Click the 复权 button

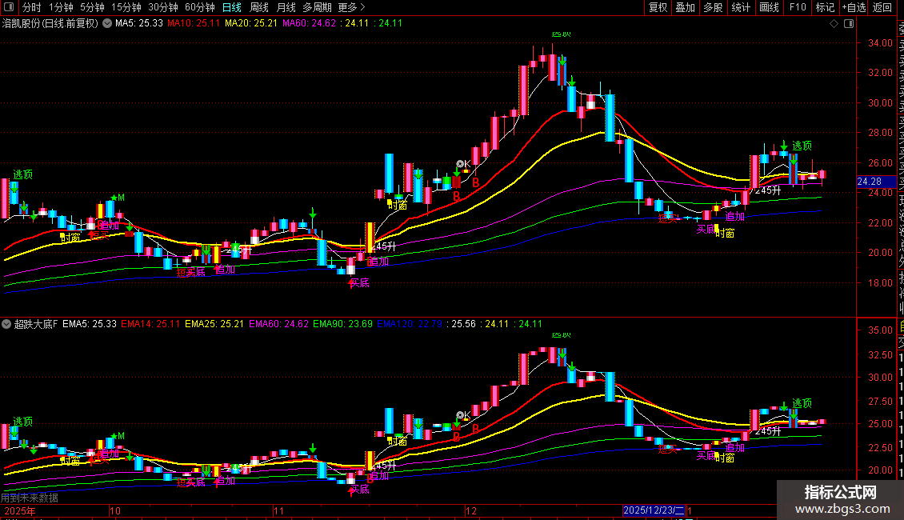coord(658,7)
